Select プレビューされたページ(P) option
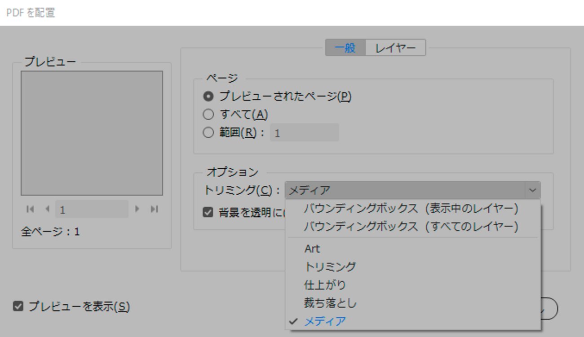 tap(208, 96)
